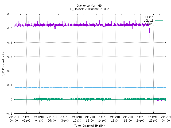171x128 pixels.
Task: Click the x-axis tick 211218 00:00
Action: pyautogui.click(x=14, y=119)
